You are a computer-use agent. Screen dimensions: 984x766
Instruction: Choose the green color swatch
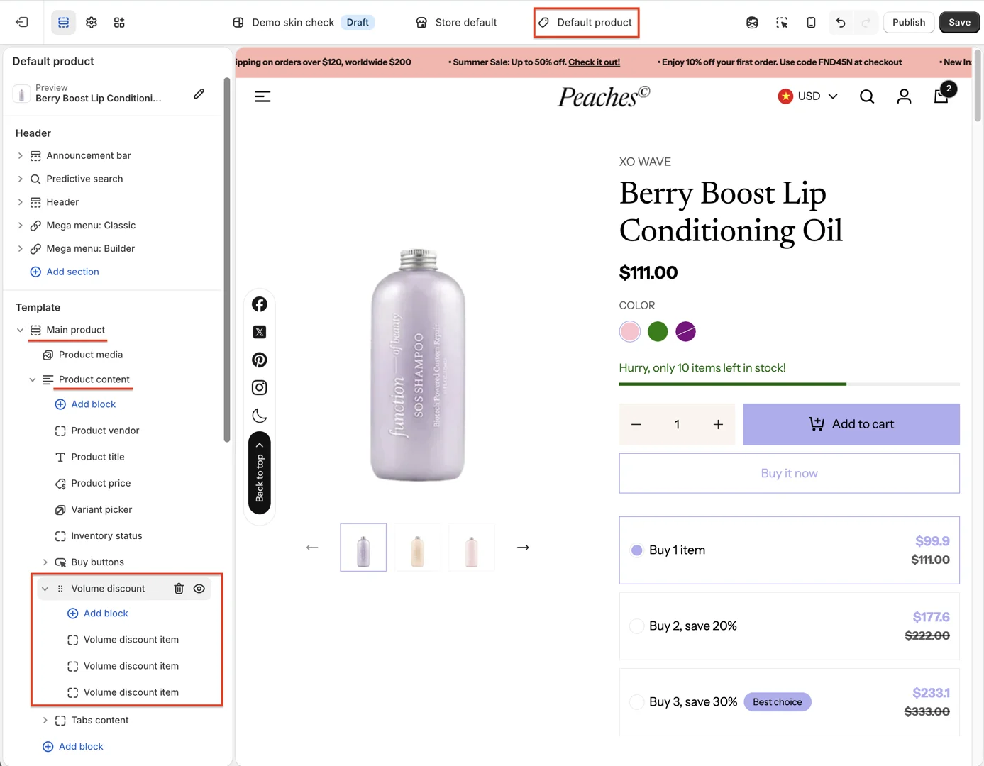pyautogui.click(x=658, y=332)
